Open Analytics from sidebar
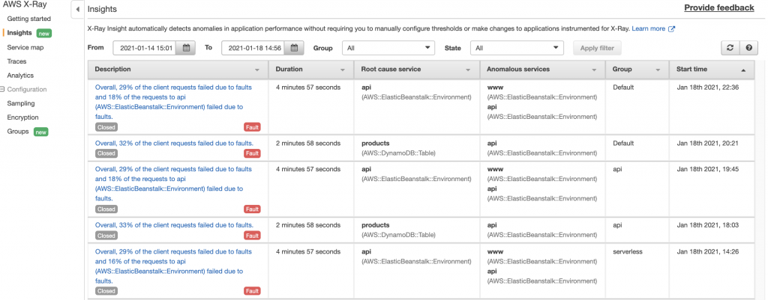The image size is (768, 300). (x=20, y=76)
